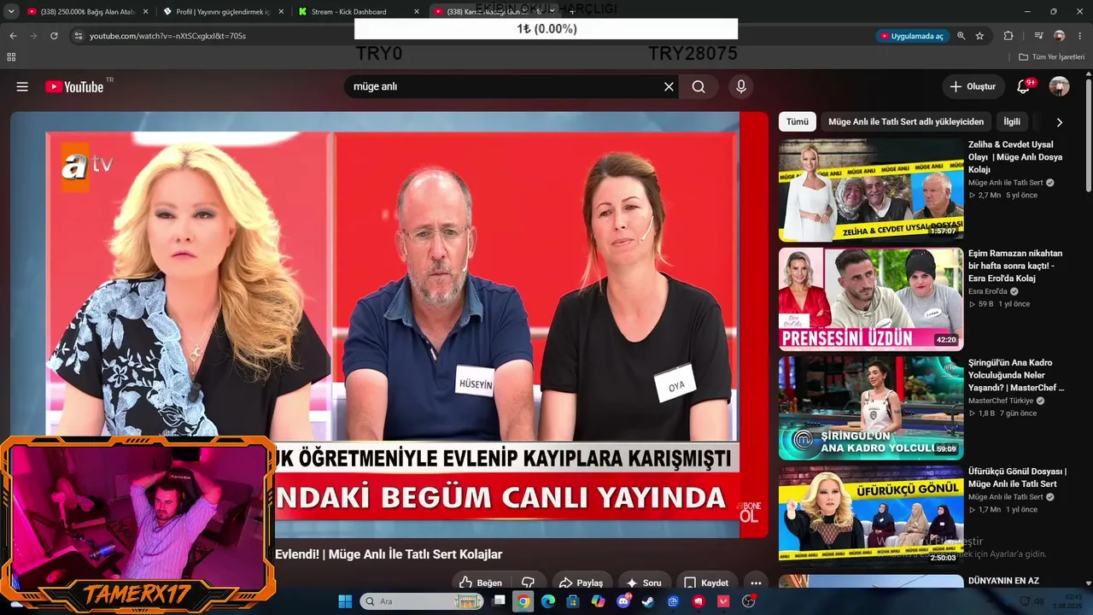The image size is (1093, 615).
Task: Expand the Chrome tab search dropdown
Action: point(11,12)
